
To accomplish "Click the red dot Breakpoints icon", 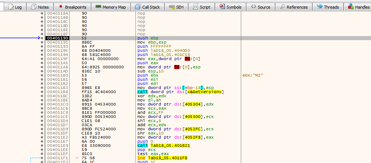I will (61, 7).
